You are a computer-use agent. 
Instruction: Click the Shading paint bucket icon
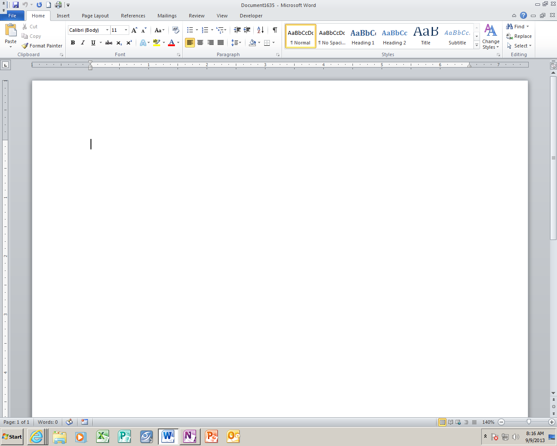click(252, 43)
